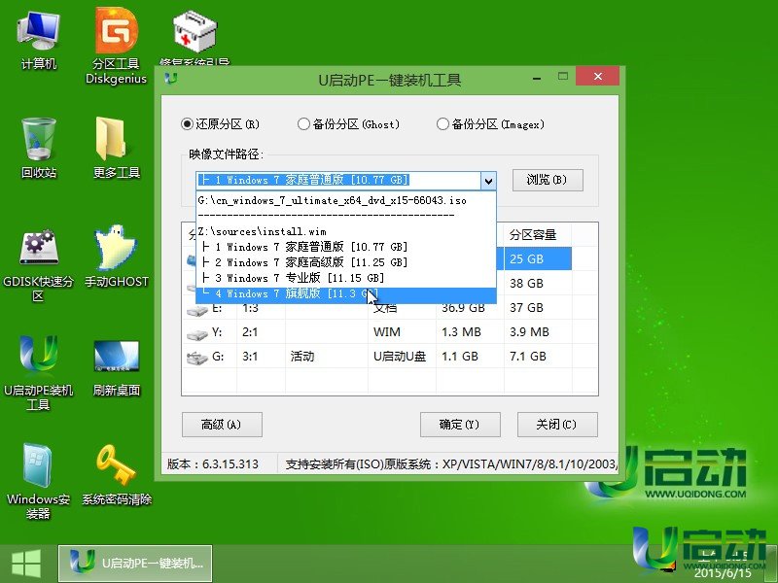Click the 2:1 partition number cell

pos(261,331)
